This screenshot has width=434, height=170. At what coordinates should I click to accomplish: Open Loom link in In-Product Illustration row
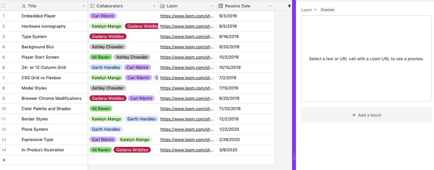(x=187, y=150)
